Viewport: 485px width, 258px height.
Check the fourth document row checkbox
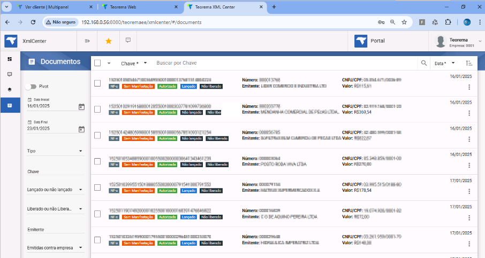coord(97,161)
